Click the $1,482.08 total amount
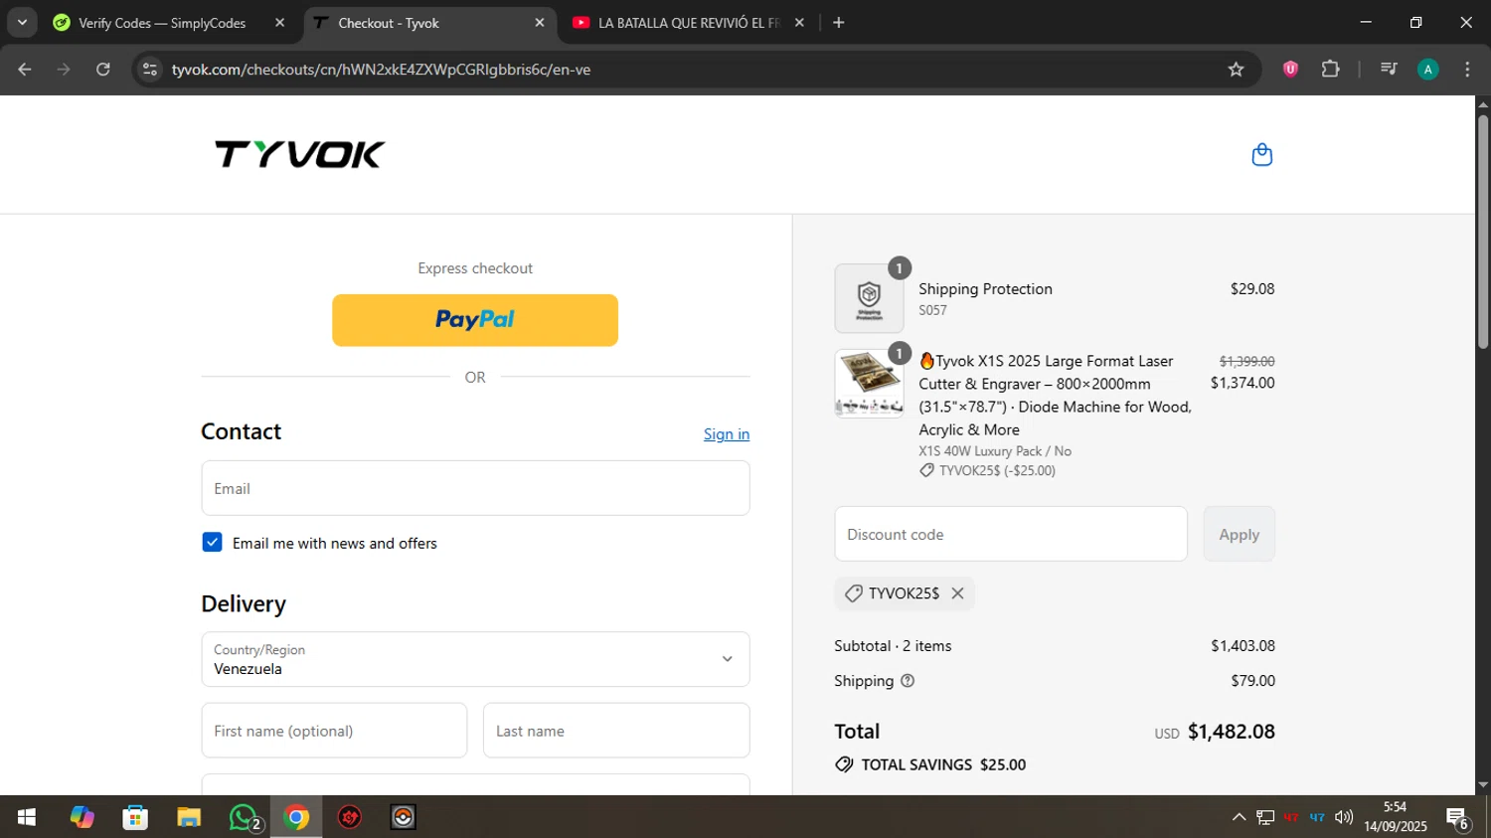Screen dimensions: 1491x838 pos(1231,732)
